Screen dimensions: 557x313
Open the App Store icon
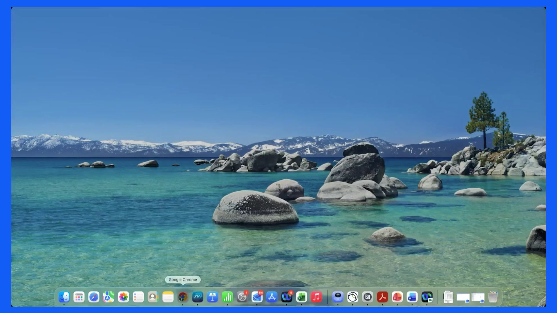272,297
